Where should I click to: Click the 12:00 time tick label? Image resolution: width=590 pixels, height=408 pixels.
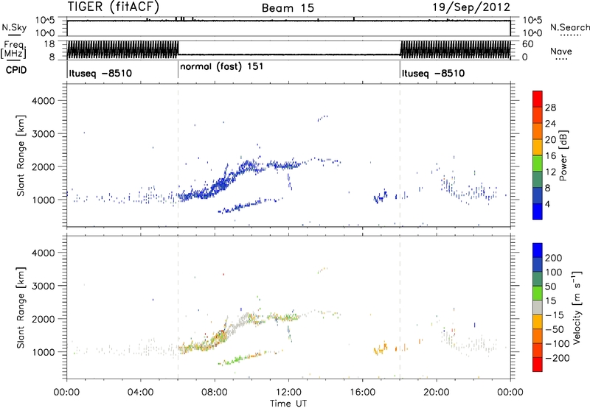[x=288, y=393]
